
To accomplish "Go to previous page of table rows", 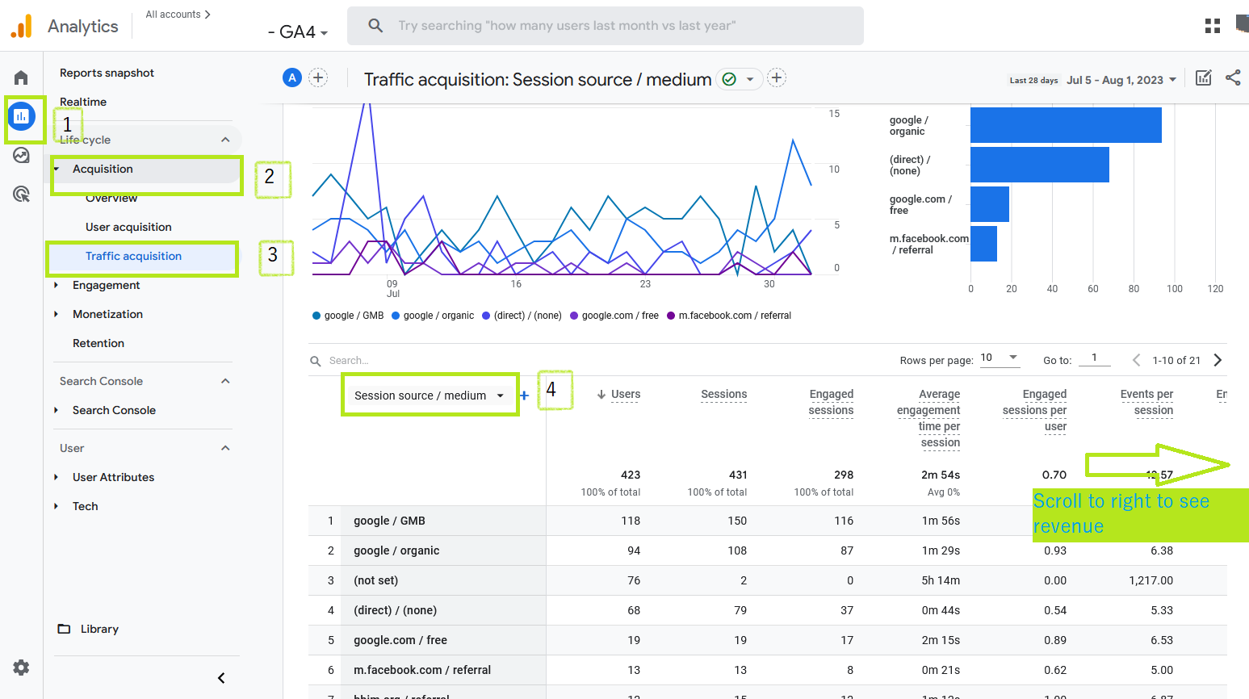I will [1136, 360].
